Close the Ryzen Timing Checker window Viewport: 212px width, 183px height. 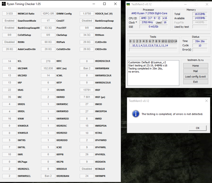[115, 4]
